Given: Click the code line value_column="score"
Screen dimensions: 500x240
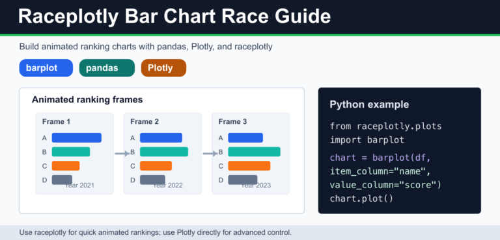Looking at the screenshot, I should coord(386,186).
